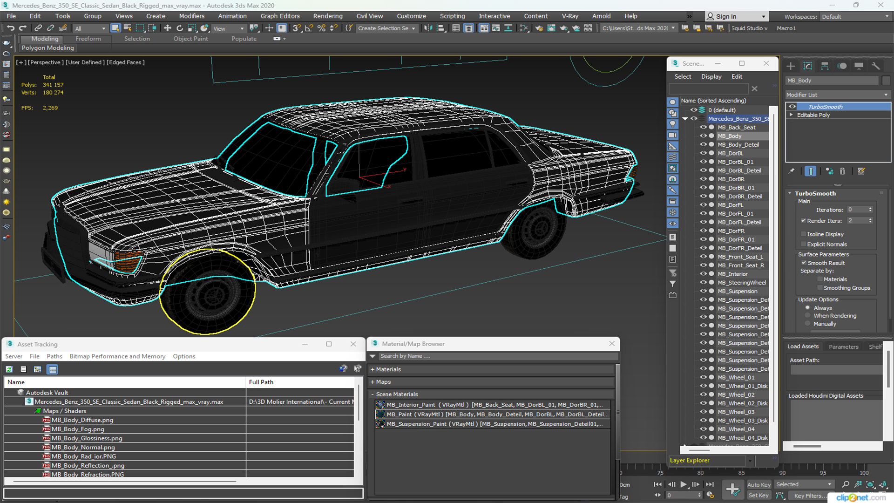Expand the Materials group in browser

click(372, 369)
